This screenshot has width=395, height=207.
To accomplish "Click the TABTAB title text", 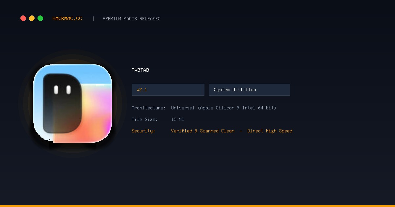I will click(x=141, y=70).
